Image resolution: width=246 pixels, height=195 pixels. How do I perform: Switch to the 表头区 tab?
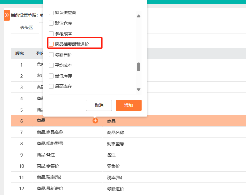click(27, 27)
